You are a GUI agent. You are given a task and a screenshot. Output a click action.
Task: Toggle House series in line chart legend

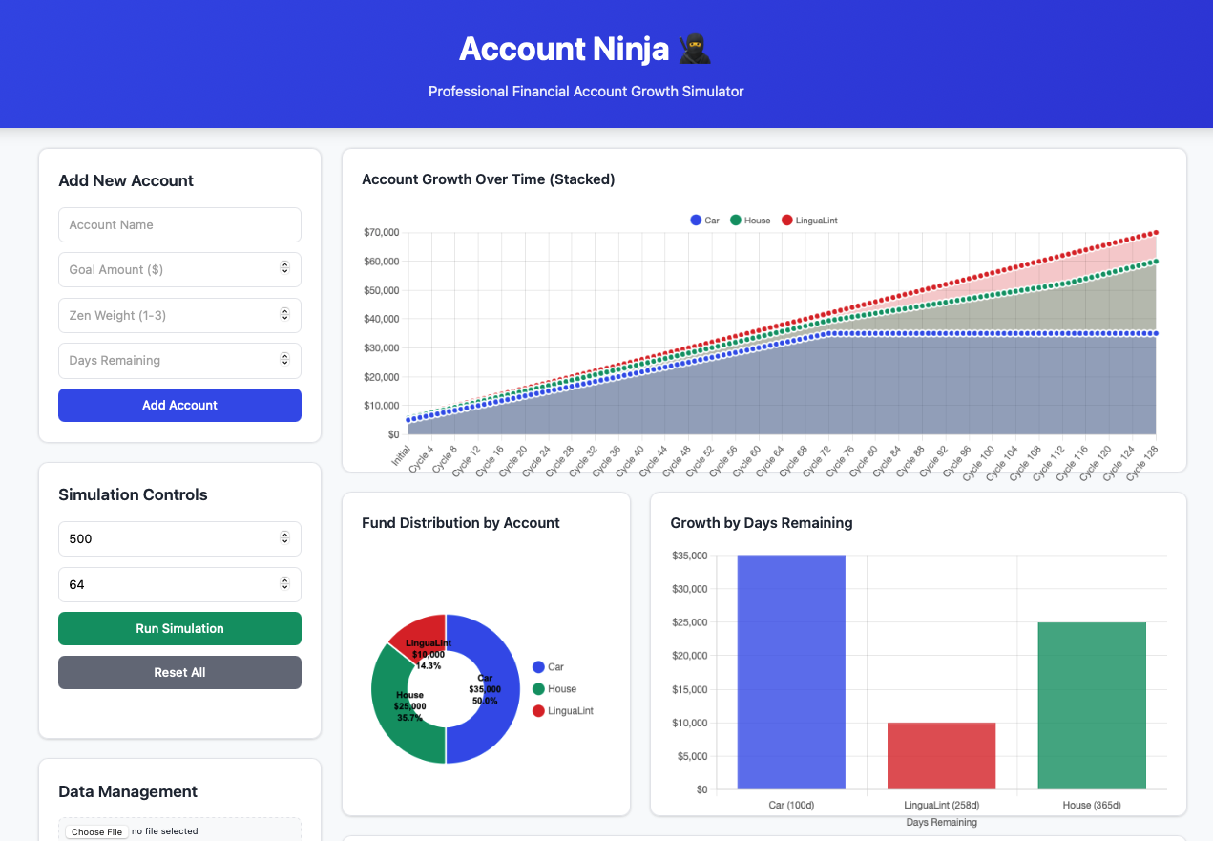(750, 221)
